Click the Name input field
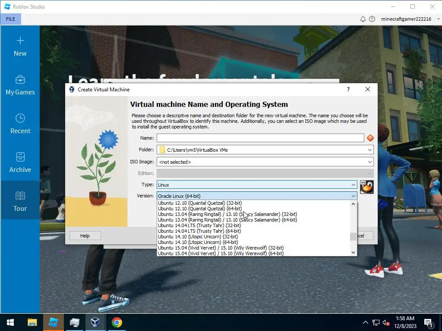This screenshot has height=331, width=442. [x=260, y=138]
